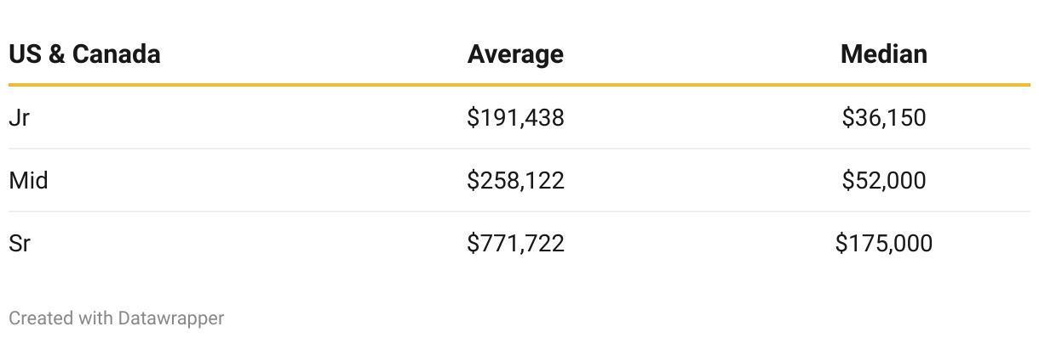
Task: Select the Sr row label
Action: tap(20, 244)
